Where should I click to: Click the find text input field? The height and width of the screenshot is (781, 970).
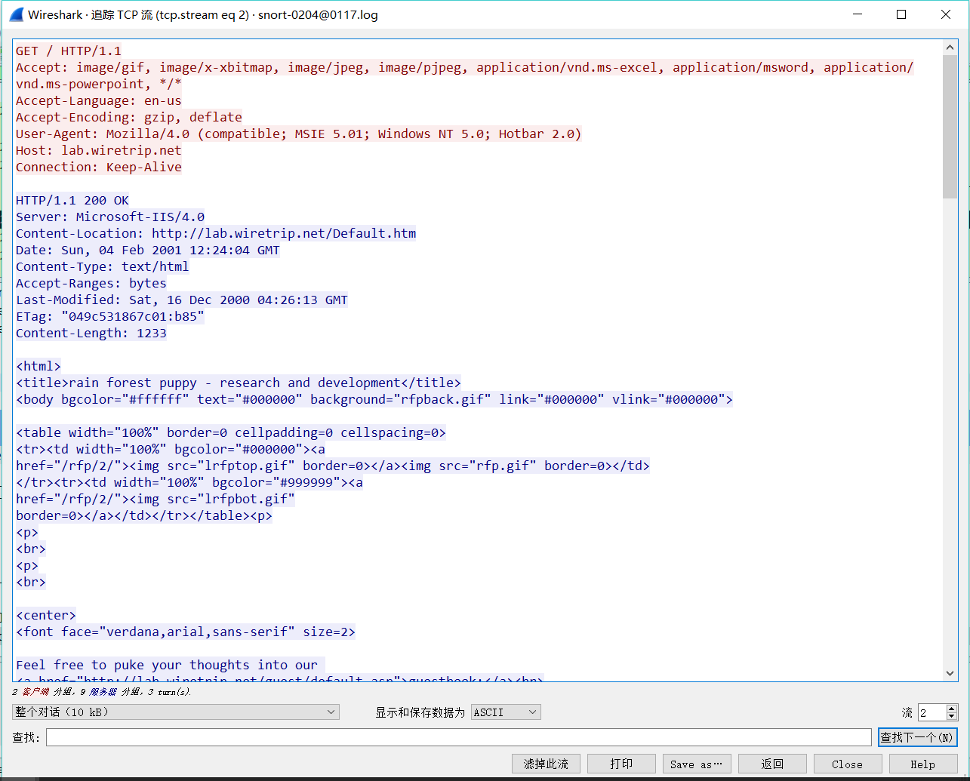point(459,737)
